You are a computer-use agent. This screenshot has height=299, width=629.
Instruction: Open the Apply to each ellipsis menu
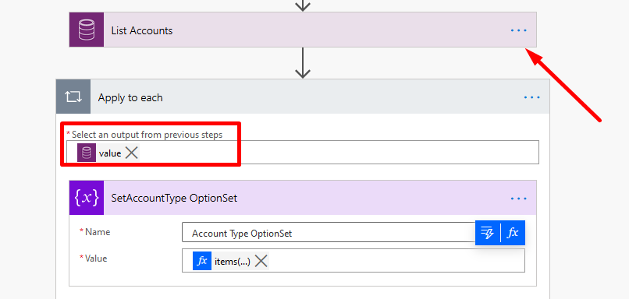[532, 97]
